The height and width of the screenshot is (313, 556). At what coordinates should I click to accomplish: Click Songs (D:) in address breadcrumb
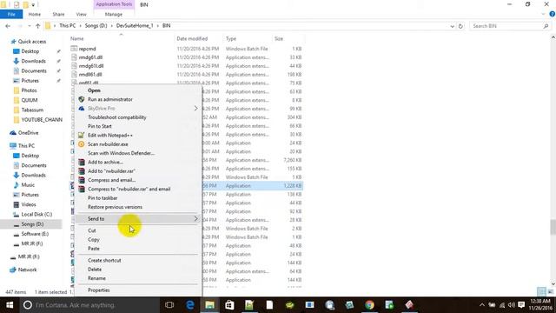[96, 26]
